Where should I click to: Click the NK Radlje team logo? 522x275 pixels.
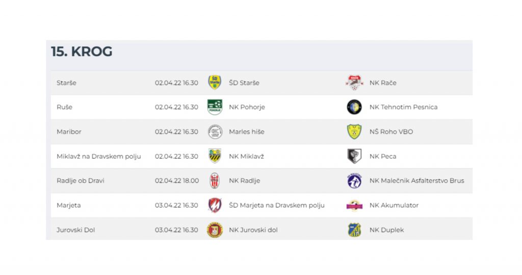click(215, 180)
